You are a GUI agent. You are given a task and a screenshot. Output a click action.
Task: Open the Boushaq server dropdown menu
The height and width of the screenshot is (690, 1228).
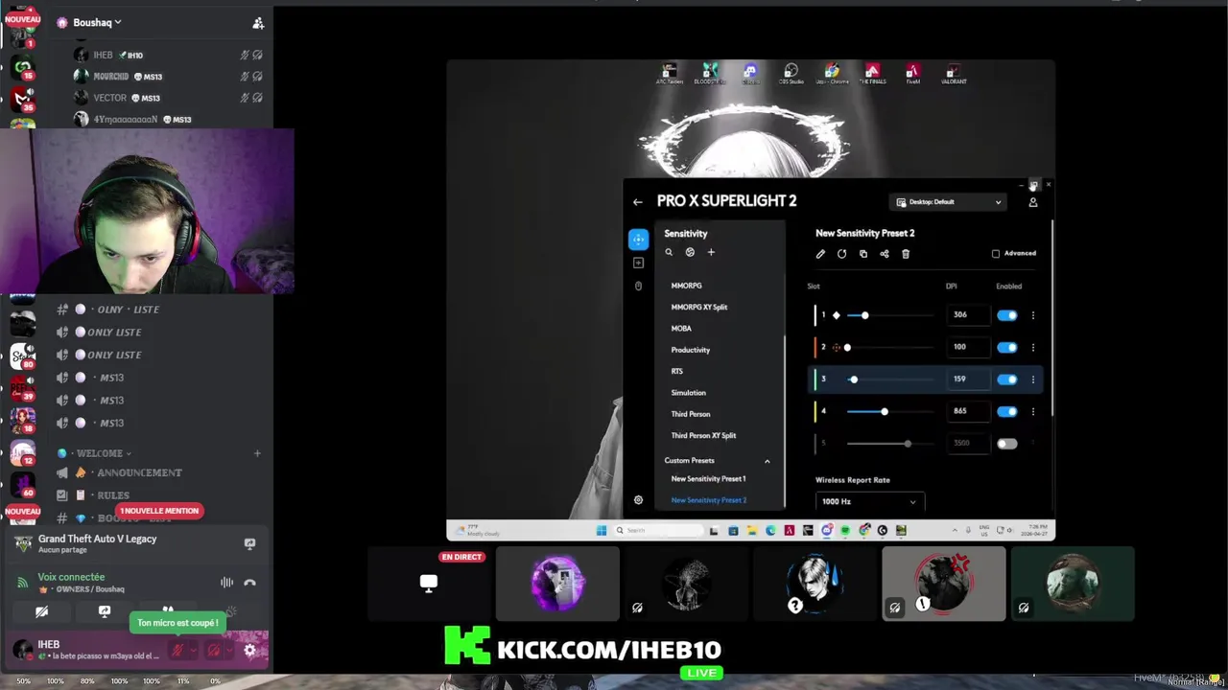click(x=98, y=22)
